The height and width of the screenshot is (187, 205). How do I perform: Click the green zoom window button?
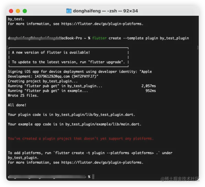coord(25,11)
